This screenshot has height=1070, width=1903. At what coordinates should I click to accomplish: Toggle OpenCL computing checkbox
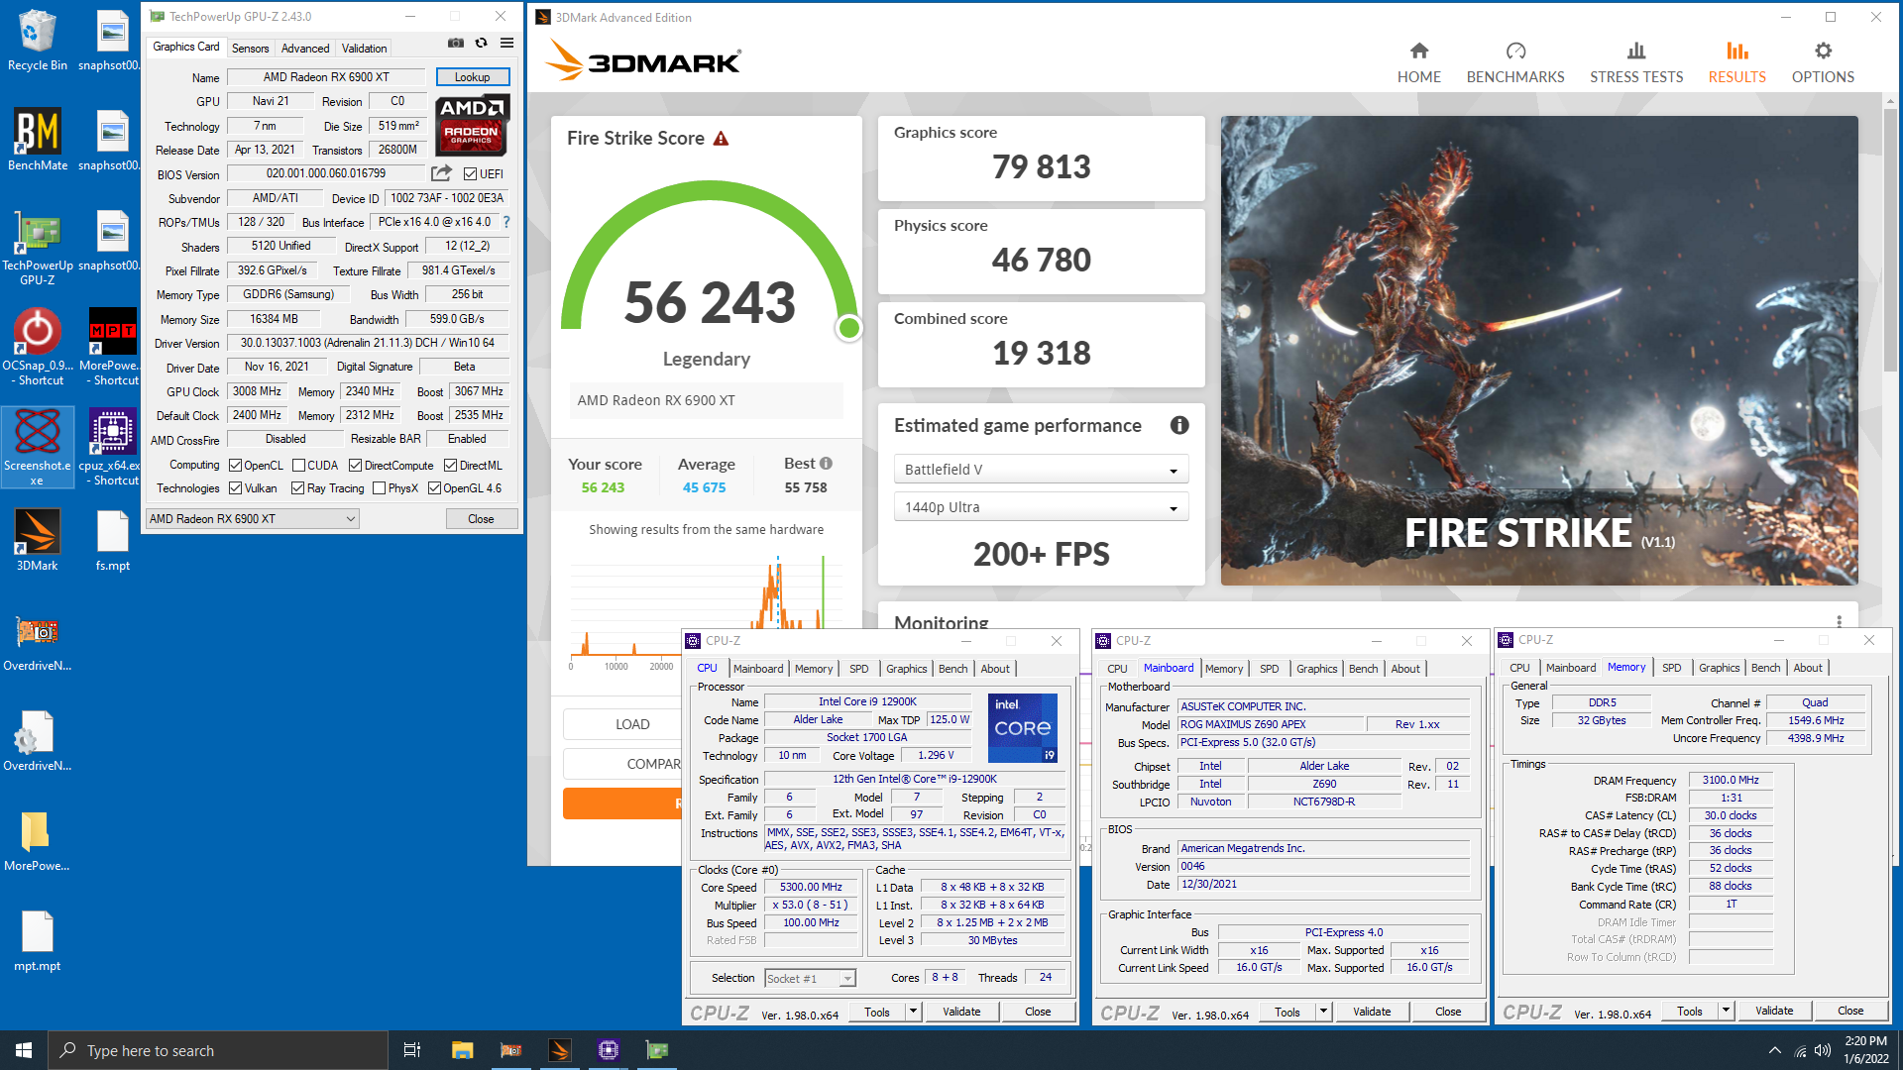(x=236, y=466)
